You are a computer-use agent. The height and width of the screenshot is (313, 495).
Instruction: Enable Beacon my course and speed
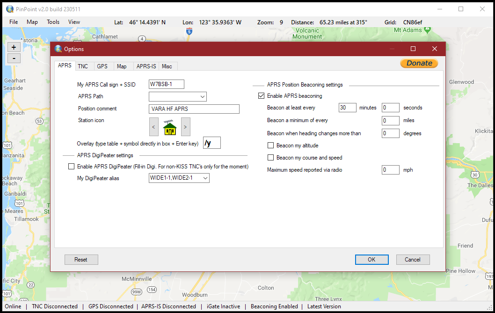pyautogui.click(x=270, y=158)
